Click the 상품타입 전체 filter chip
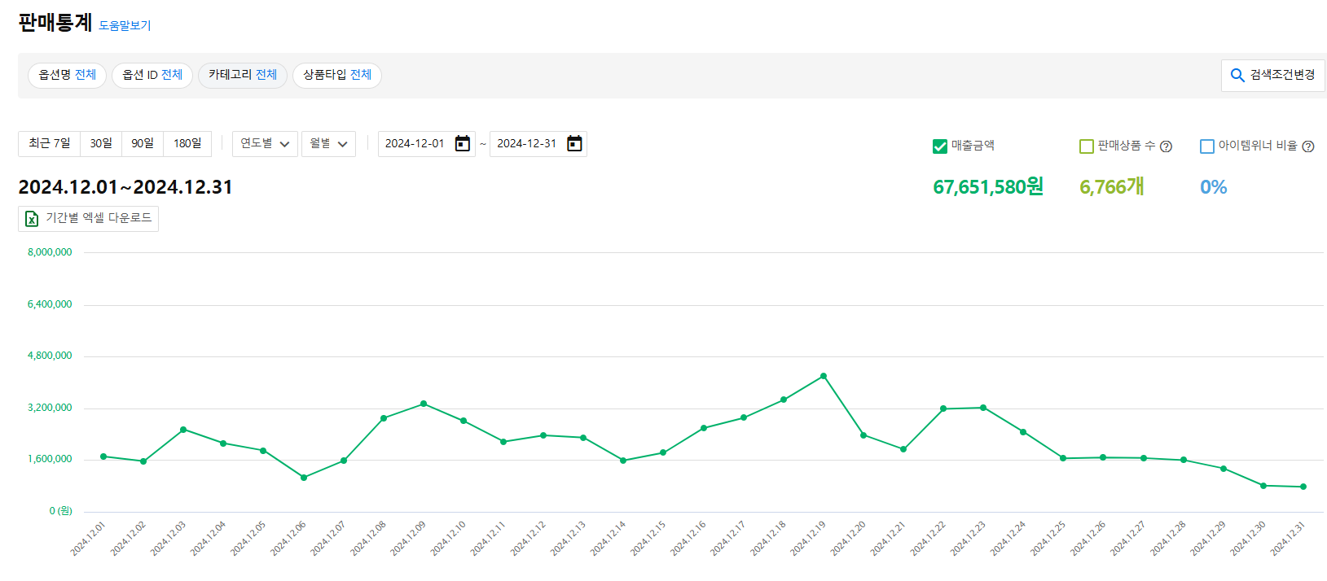The width and height of the screenshot is (1327, 581). click(336, 75)
